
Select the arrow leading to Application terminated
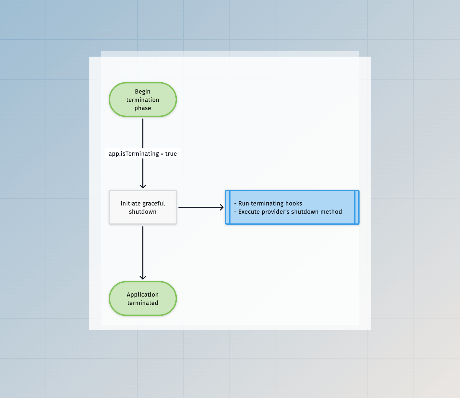pyautogui.click(x=143, y=253)
